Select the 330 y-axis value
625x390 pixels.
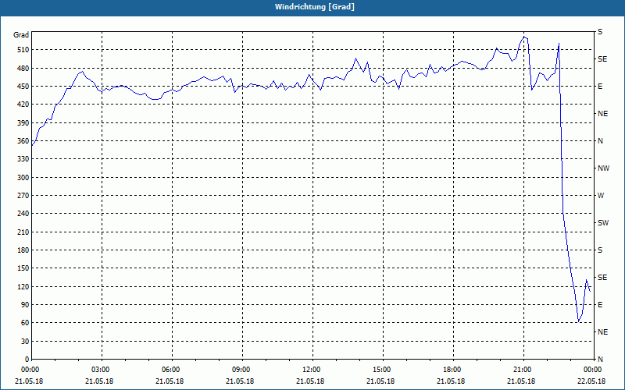pyautogui.click(x=23, y=159)
